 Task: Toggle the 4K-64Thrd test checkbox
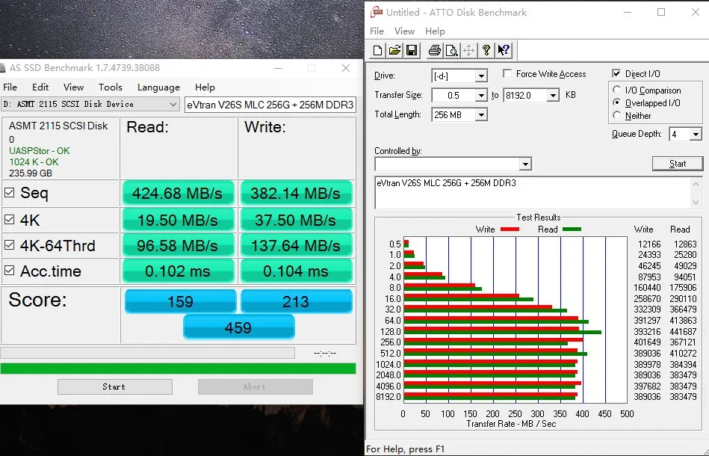[9, 245]
